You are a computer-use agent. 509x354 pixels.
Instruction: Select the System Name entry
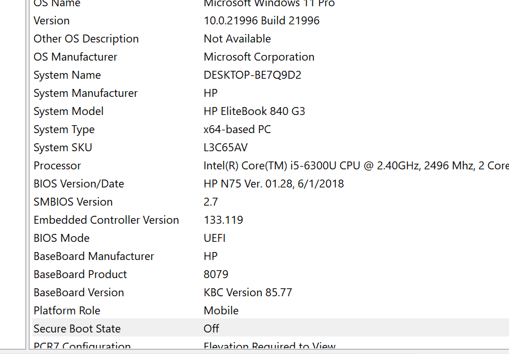pyautogui.click(x=67, y=75)
